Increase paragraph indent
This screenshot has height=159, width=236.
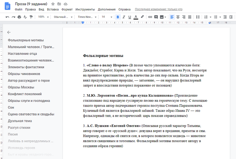click(x=231, y=17)
